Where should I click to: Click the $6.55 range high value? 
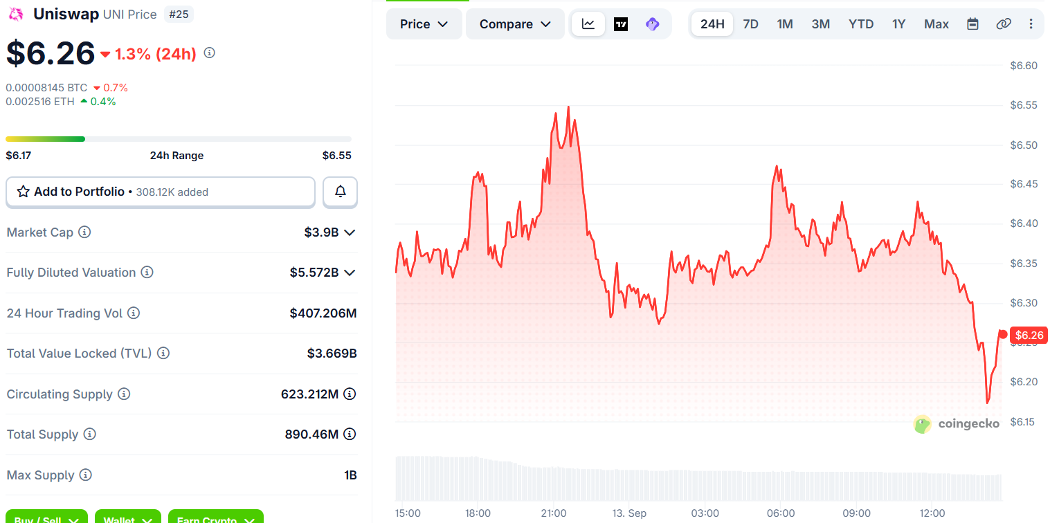pyautogui.click(x=337, y=156)
